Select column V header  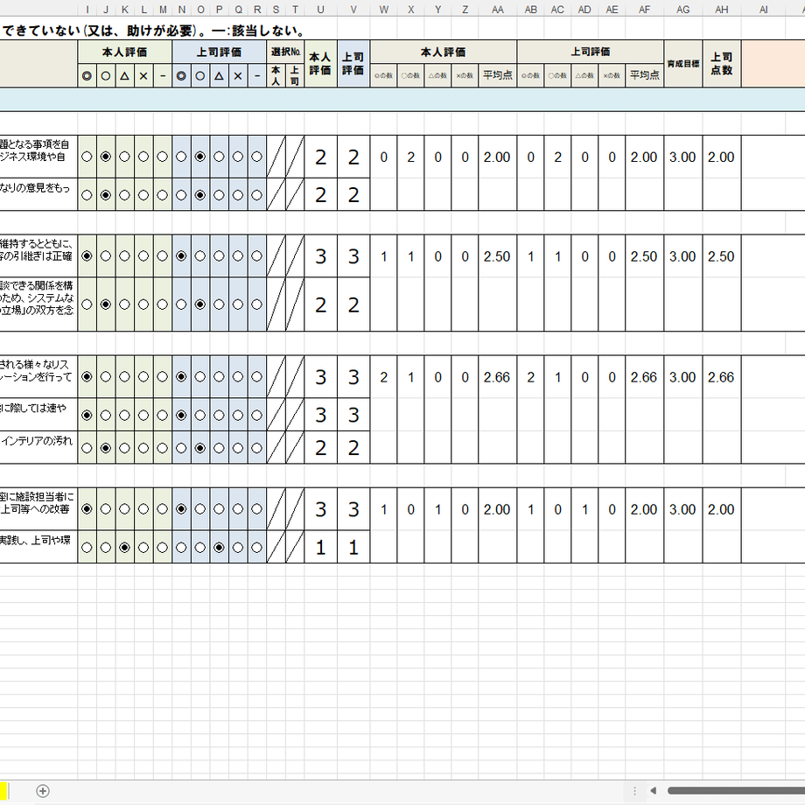pos(353,10)
